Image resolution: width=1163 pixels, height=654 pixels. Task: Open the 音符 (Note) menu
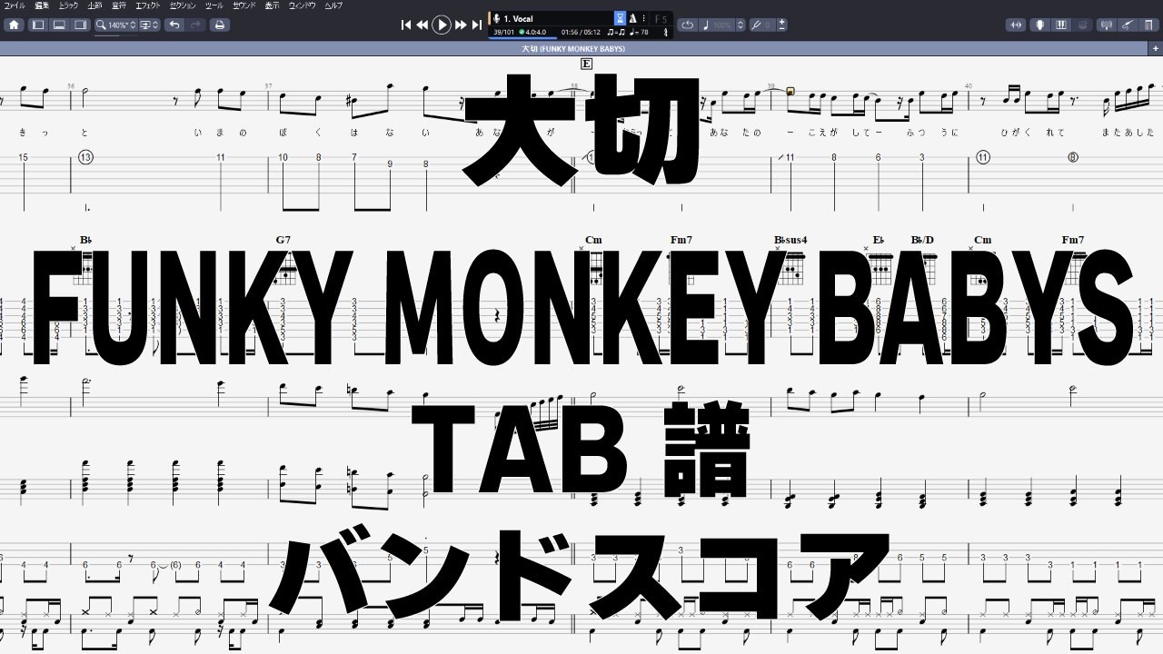[x=119, y=5]
